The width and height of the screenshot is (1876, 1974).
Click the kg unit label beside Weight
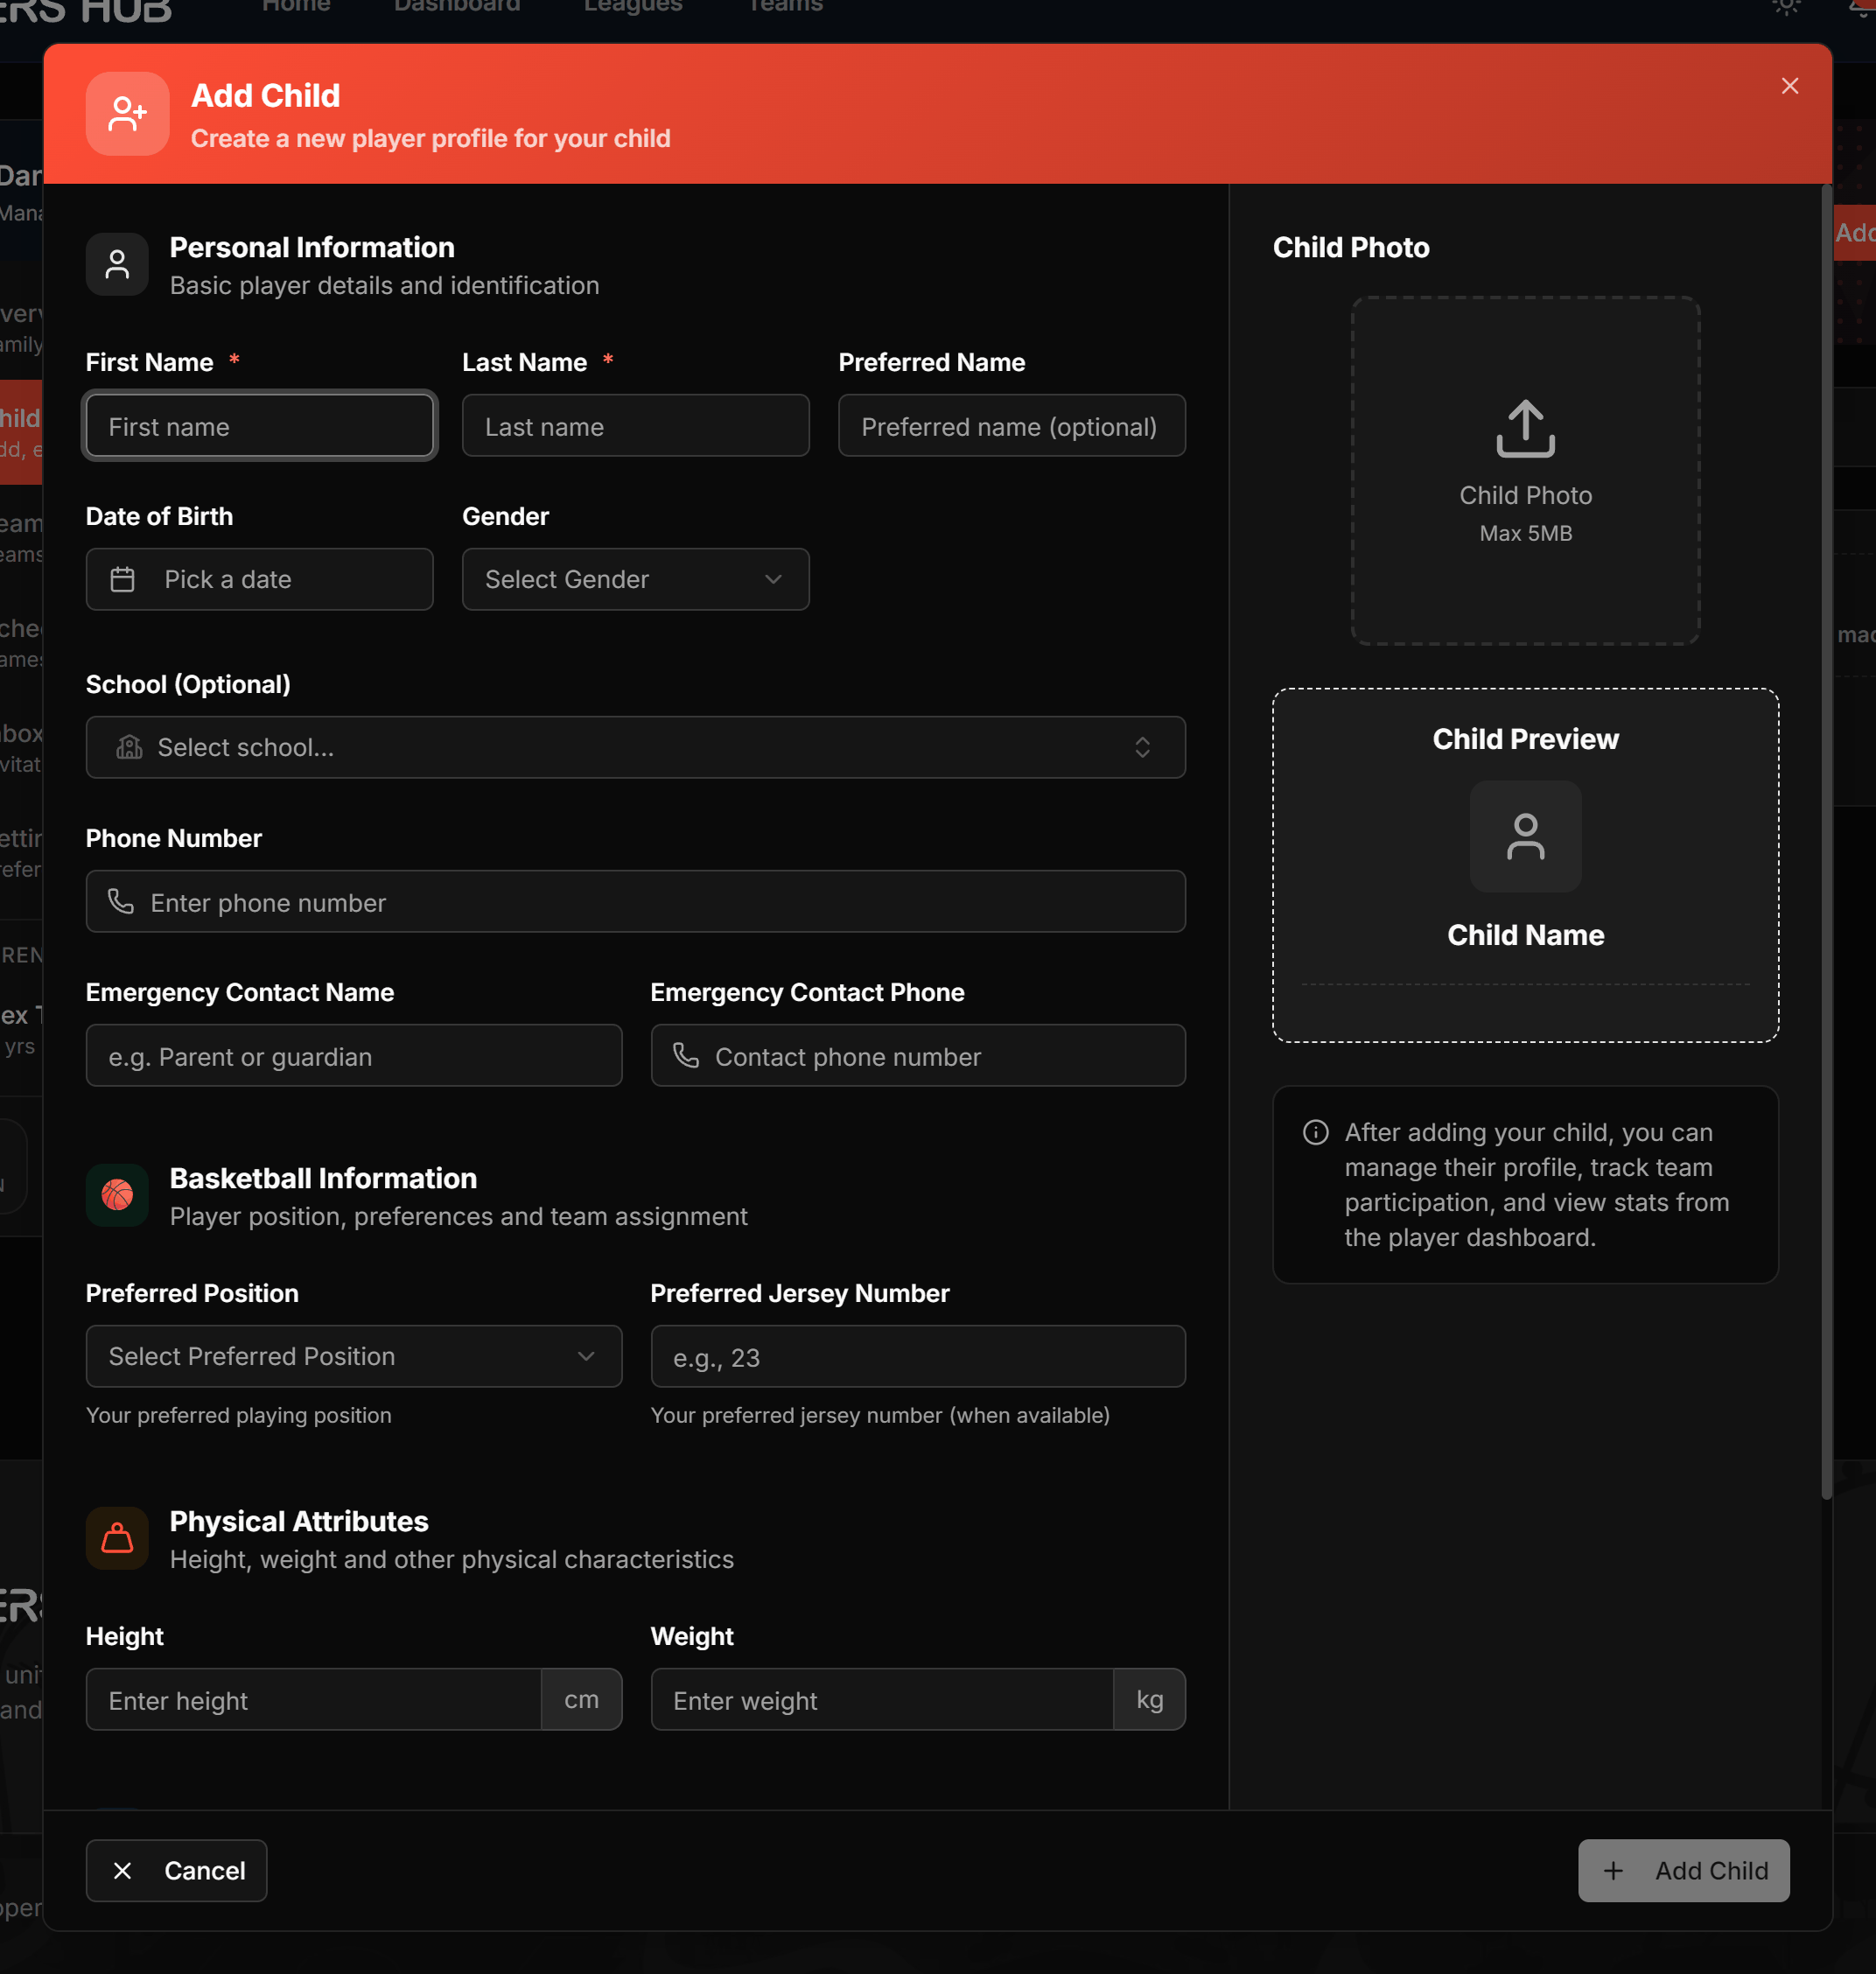pos(1149,1699)
